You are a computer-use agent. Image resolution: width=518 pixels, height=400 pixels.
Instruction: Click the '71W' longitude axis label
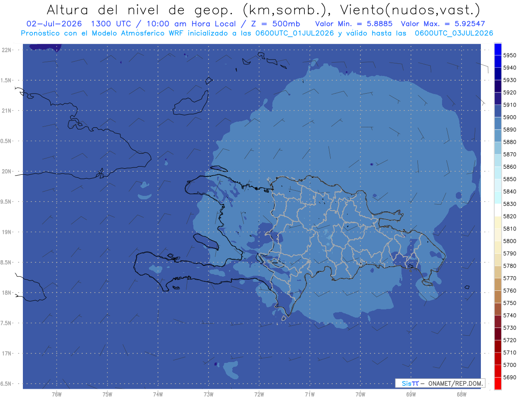[x=310, y=394]
